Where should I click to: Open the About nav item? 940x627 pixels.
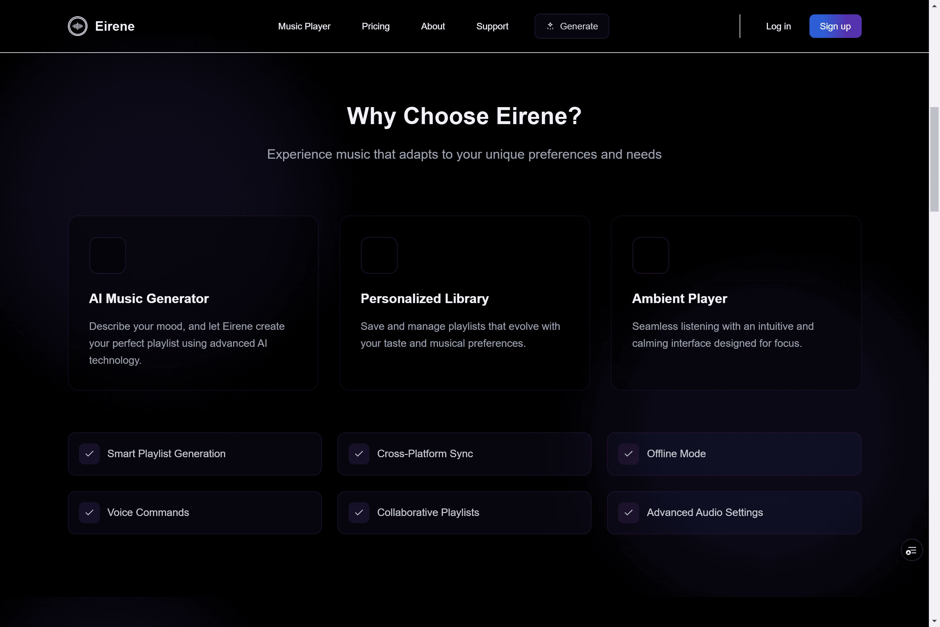[433, 26]
